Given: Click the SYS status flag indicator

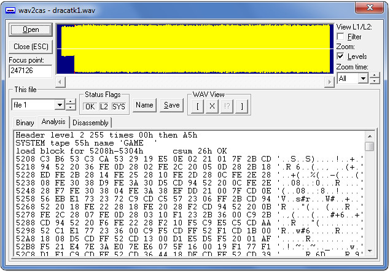Looking at the screenshot, I should tap(119, 106).
